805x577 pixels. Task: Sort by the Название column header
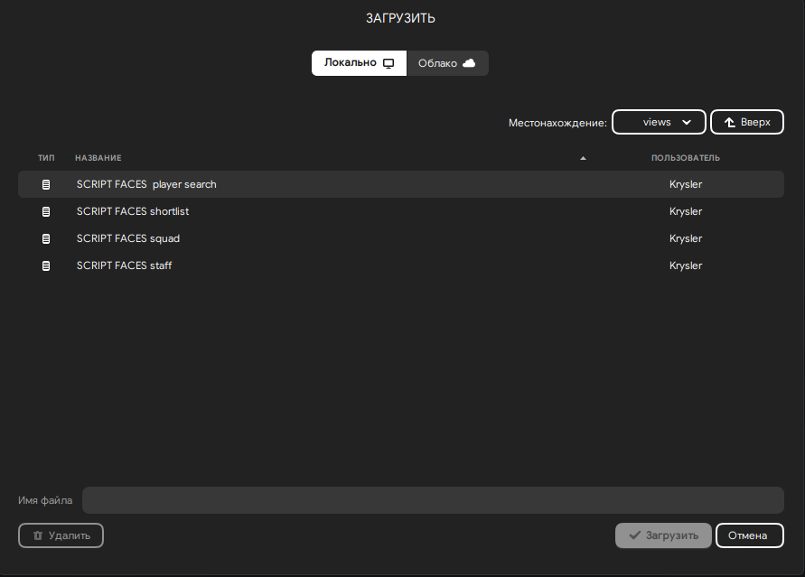point(98,158)
